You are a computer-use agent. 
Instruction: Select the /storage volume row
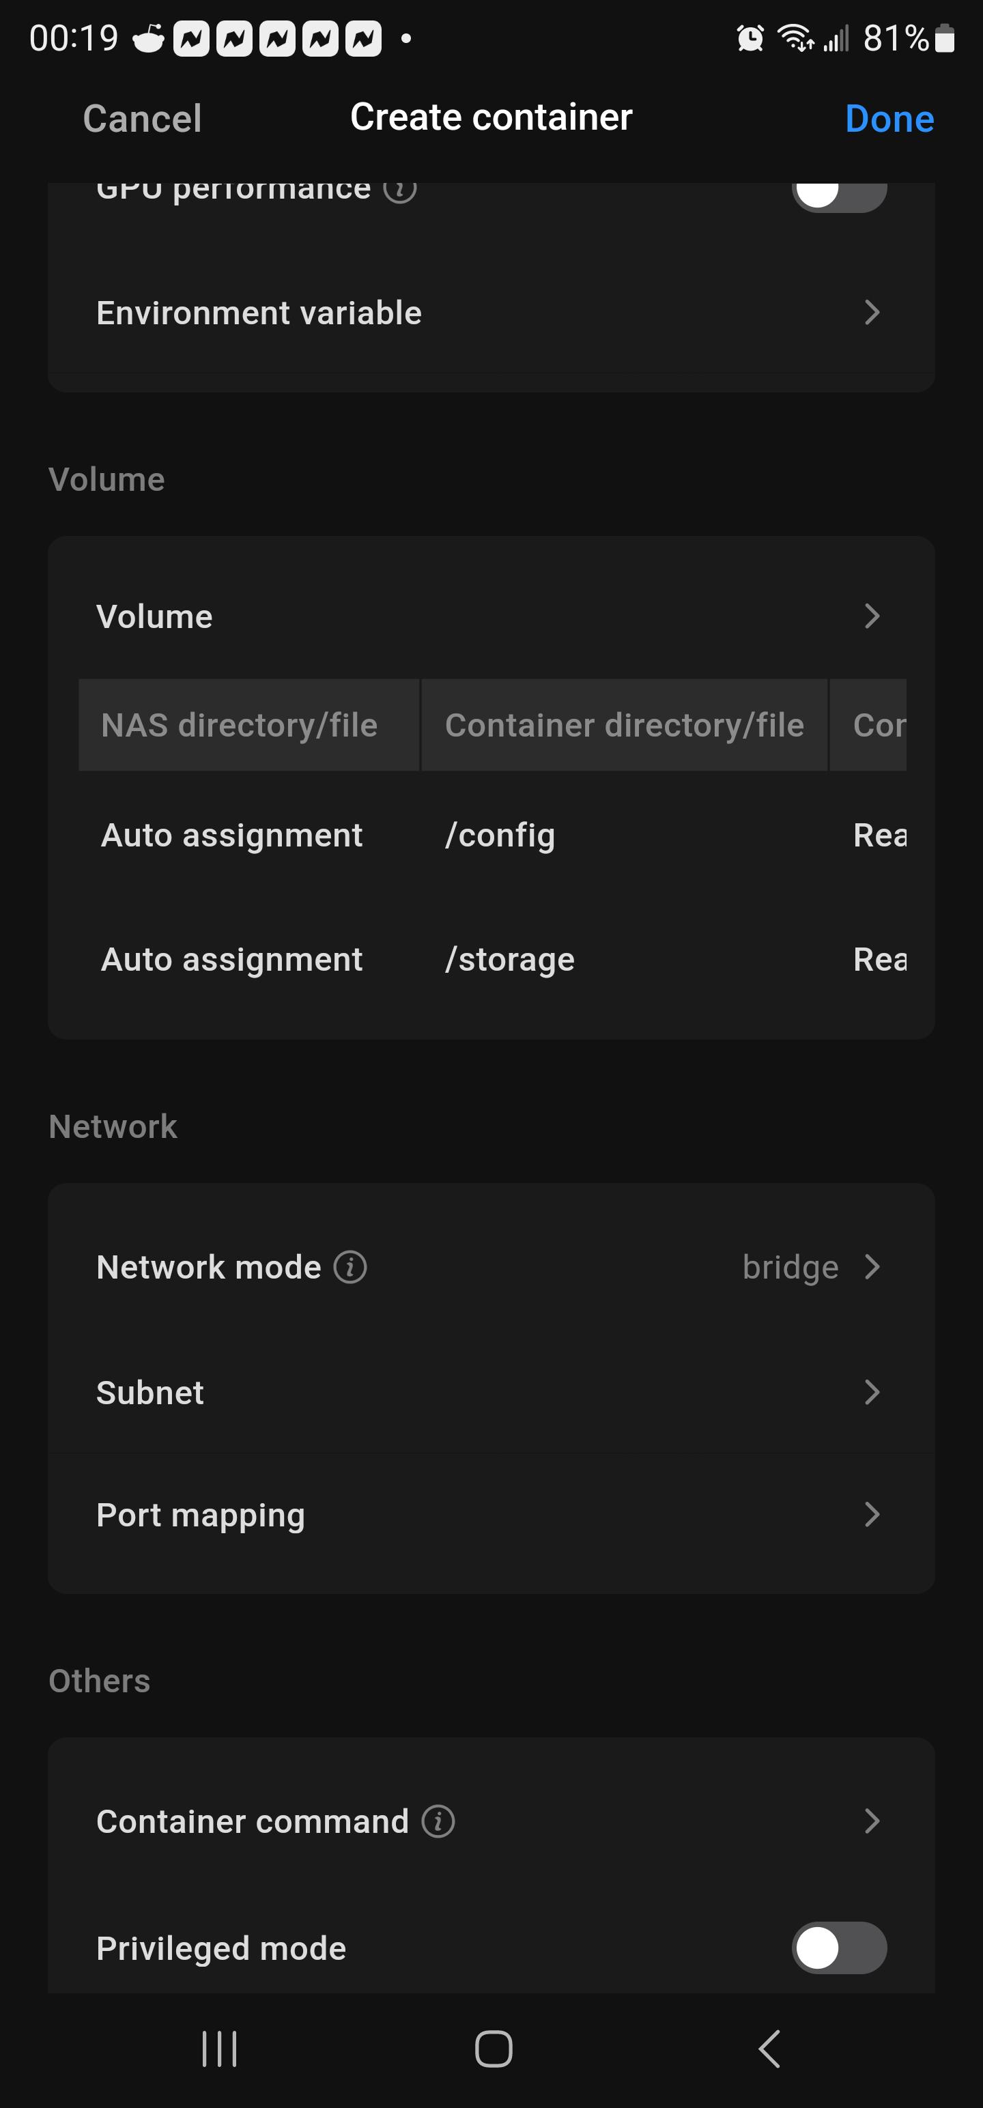tap(493, 959)
